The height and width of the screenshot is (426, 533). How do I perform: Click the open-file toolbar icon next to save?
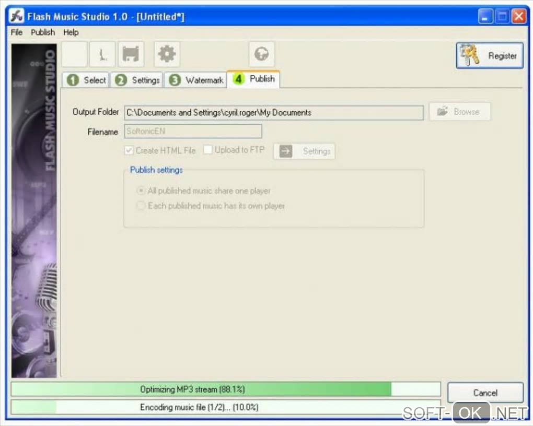click(x=102, y=54)
